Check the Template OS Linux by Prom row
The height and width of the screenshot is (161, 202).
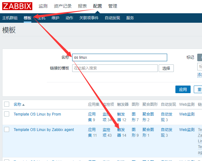click(x=7, y=114)
